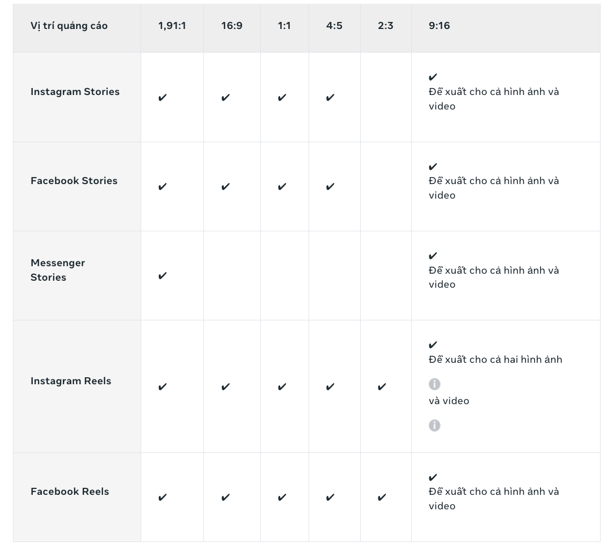This screenshot has height=556, width=614.
Task: Click Instagram Reels 1:1 checkmark
Action: (x=282, y=387)
